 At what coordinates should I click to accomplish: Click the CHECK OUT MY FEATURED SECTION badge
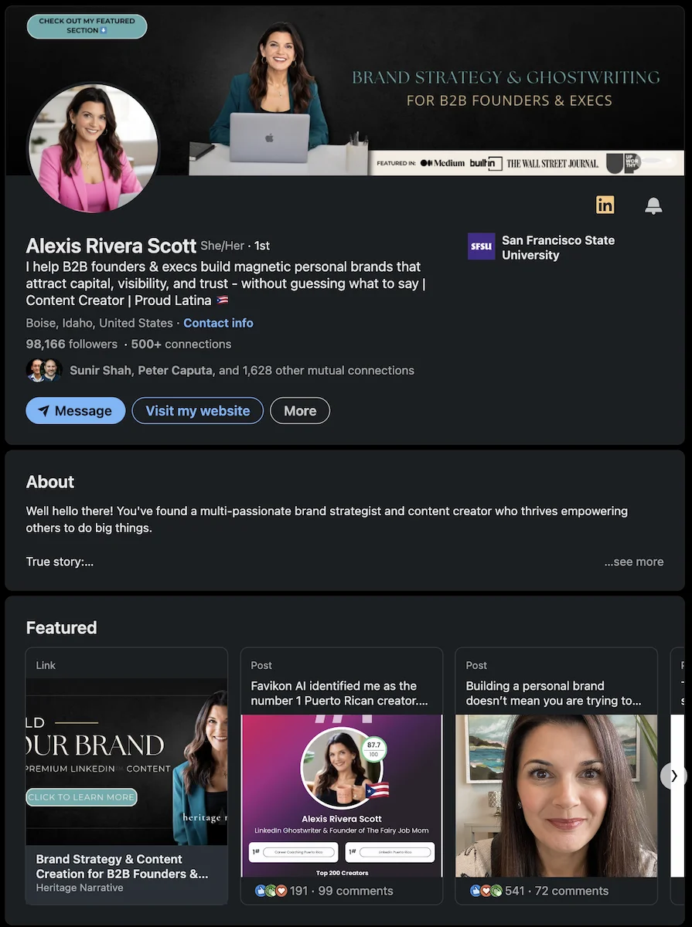tap(87, 25)
